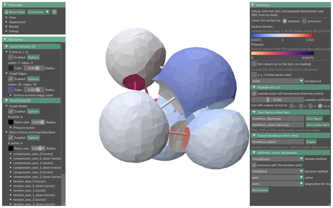The height and width of the screenshot is (208, 333).
Task: Disable the explode checkbox
Action: (254, 94)
